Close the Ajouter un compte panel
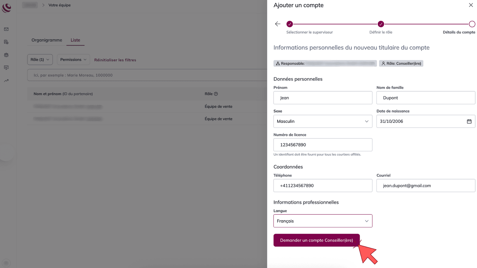This screenshot has width=477, height=268. (471, 5)
